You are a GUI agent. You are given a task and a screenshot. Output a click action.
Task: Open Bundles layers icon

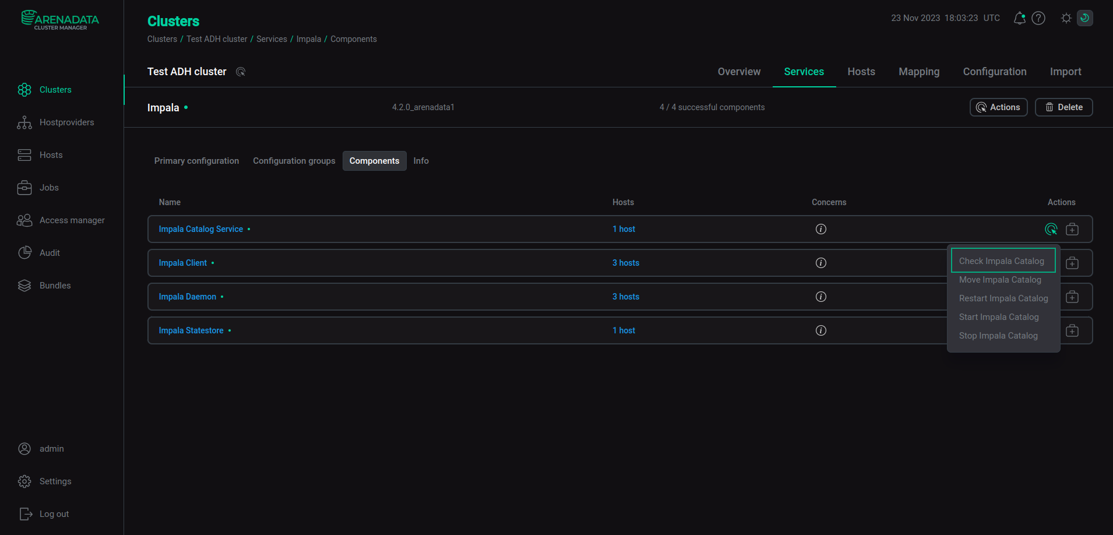[24, 286]
